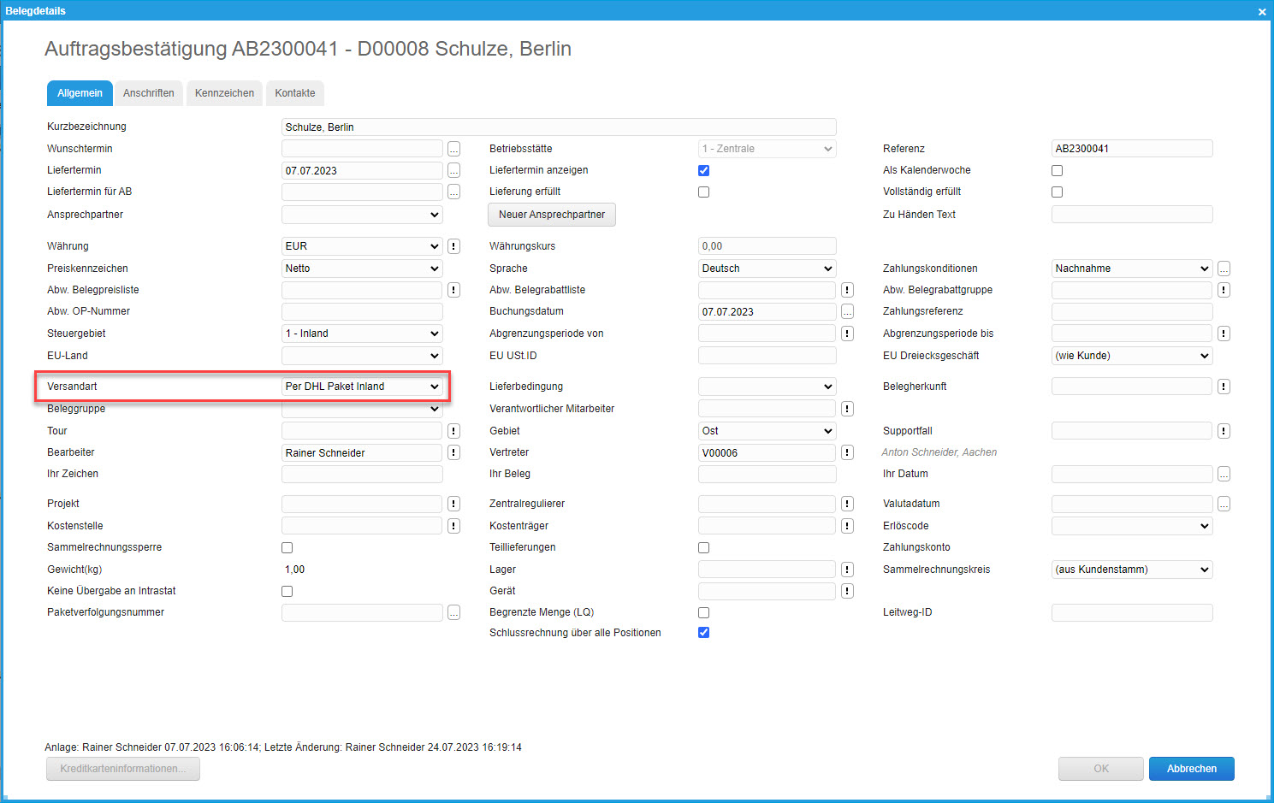The height and width of the screenshot is (803, 1274).
Task: Click the Abbrechen button
Action: (x=1191, y=769)
